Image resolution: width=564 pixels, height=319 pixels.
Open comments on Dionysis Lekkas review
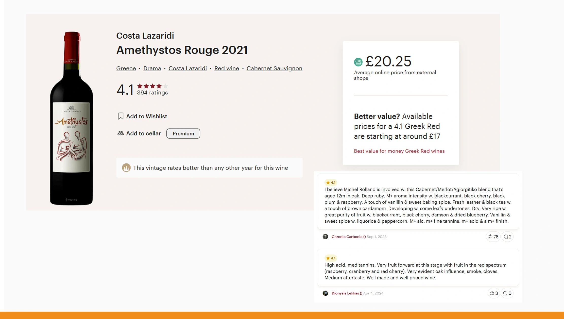coord(507,293)
